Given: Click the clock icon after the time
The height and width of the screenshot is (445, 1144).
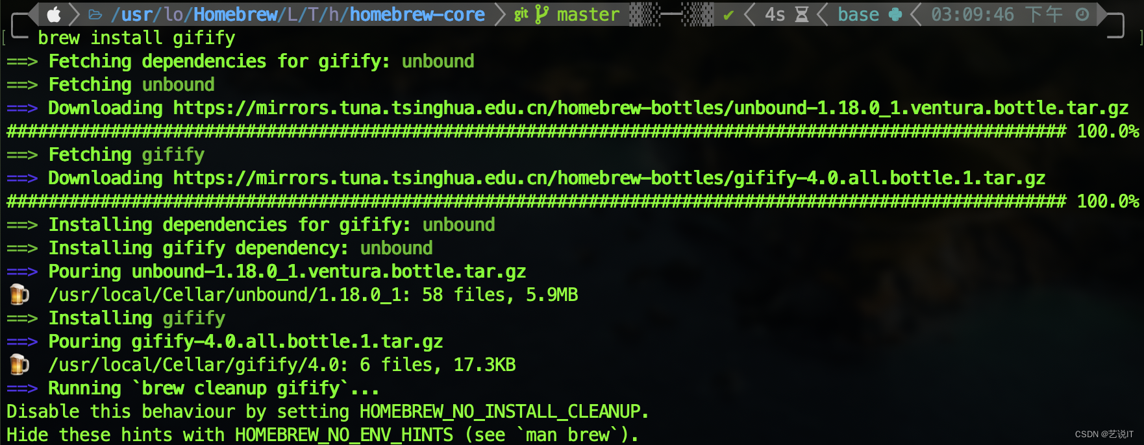Looking at the screenshot, I should coord(1082,14).
